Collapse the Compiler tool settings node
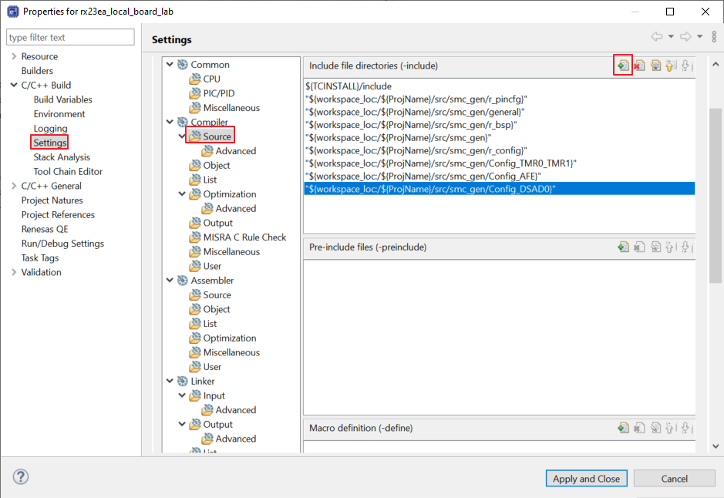The image size is (724, 498). tap(170, 122)
